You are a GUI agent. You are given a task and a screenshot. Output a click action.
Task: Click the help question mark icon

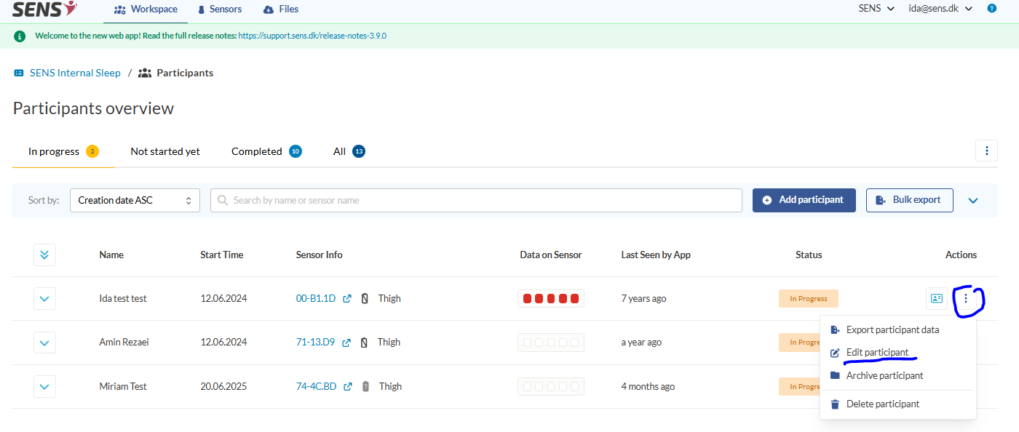(991, 9)
